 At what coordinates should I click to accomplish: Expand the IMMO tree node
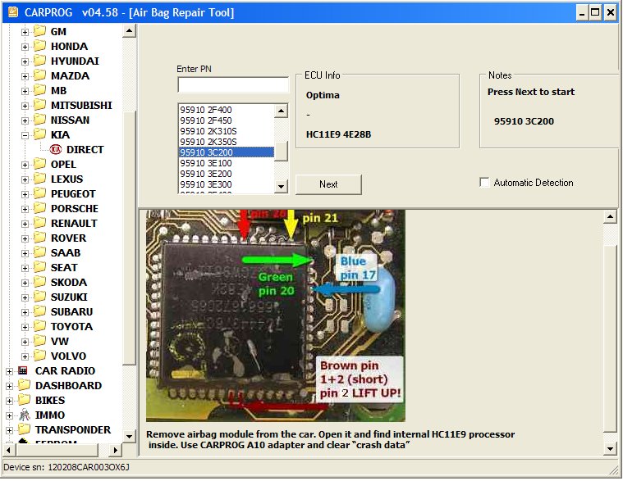point(9,415)
